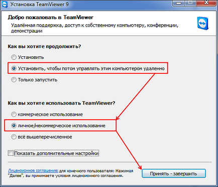
Task: Click the "Добро пожаловать в TeamViewer" heading
Action: 51,18
